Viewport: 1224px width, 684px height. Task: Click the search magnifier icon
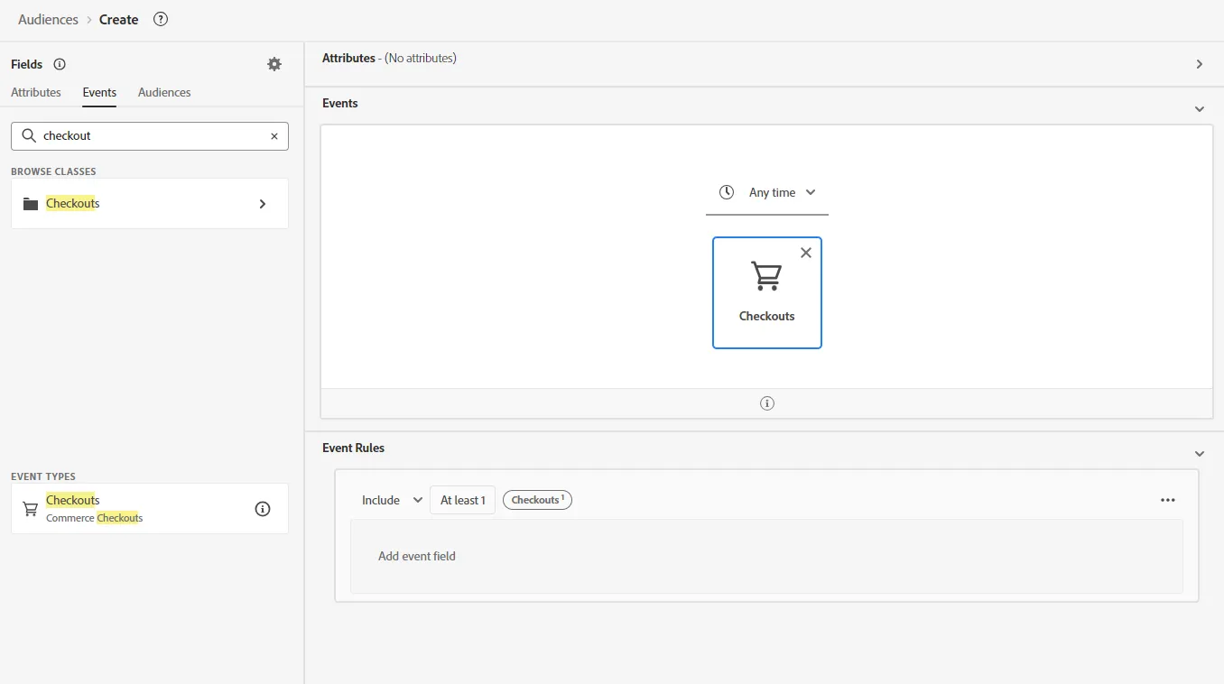point(29,135)
